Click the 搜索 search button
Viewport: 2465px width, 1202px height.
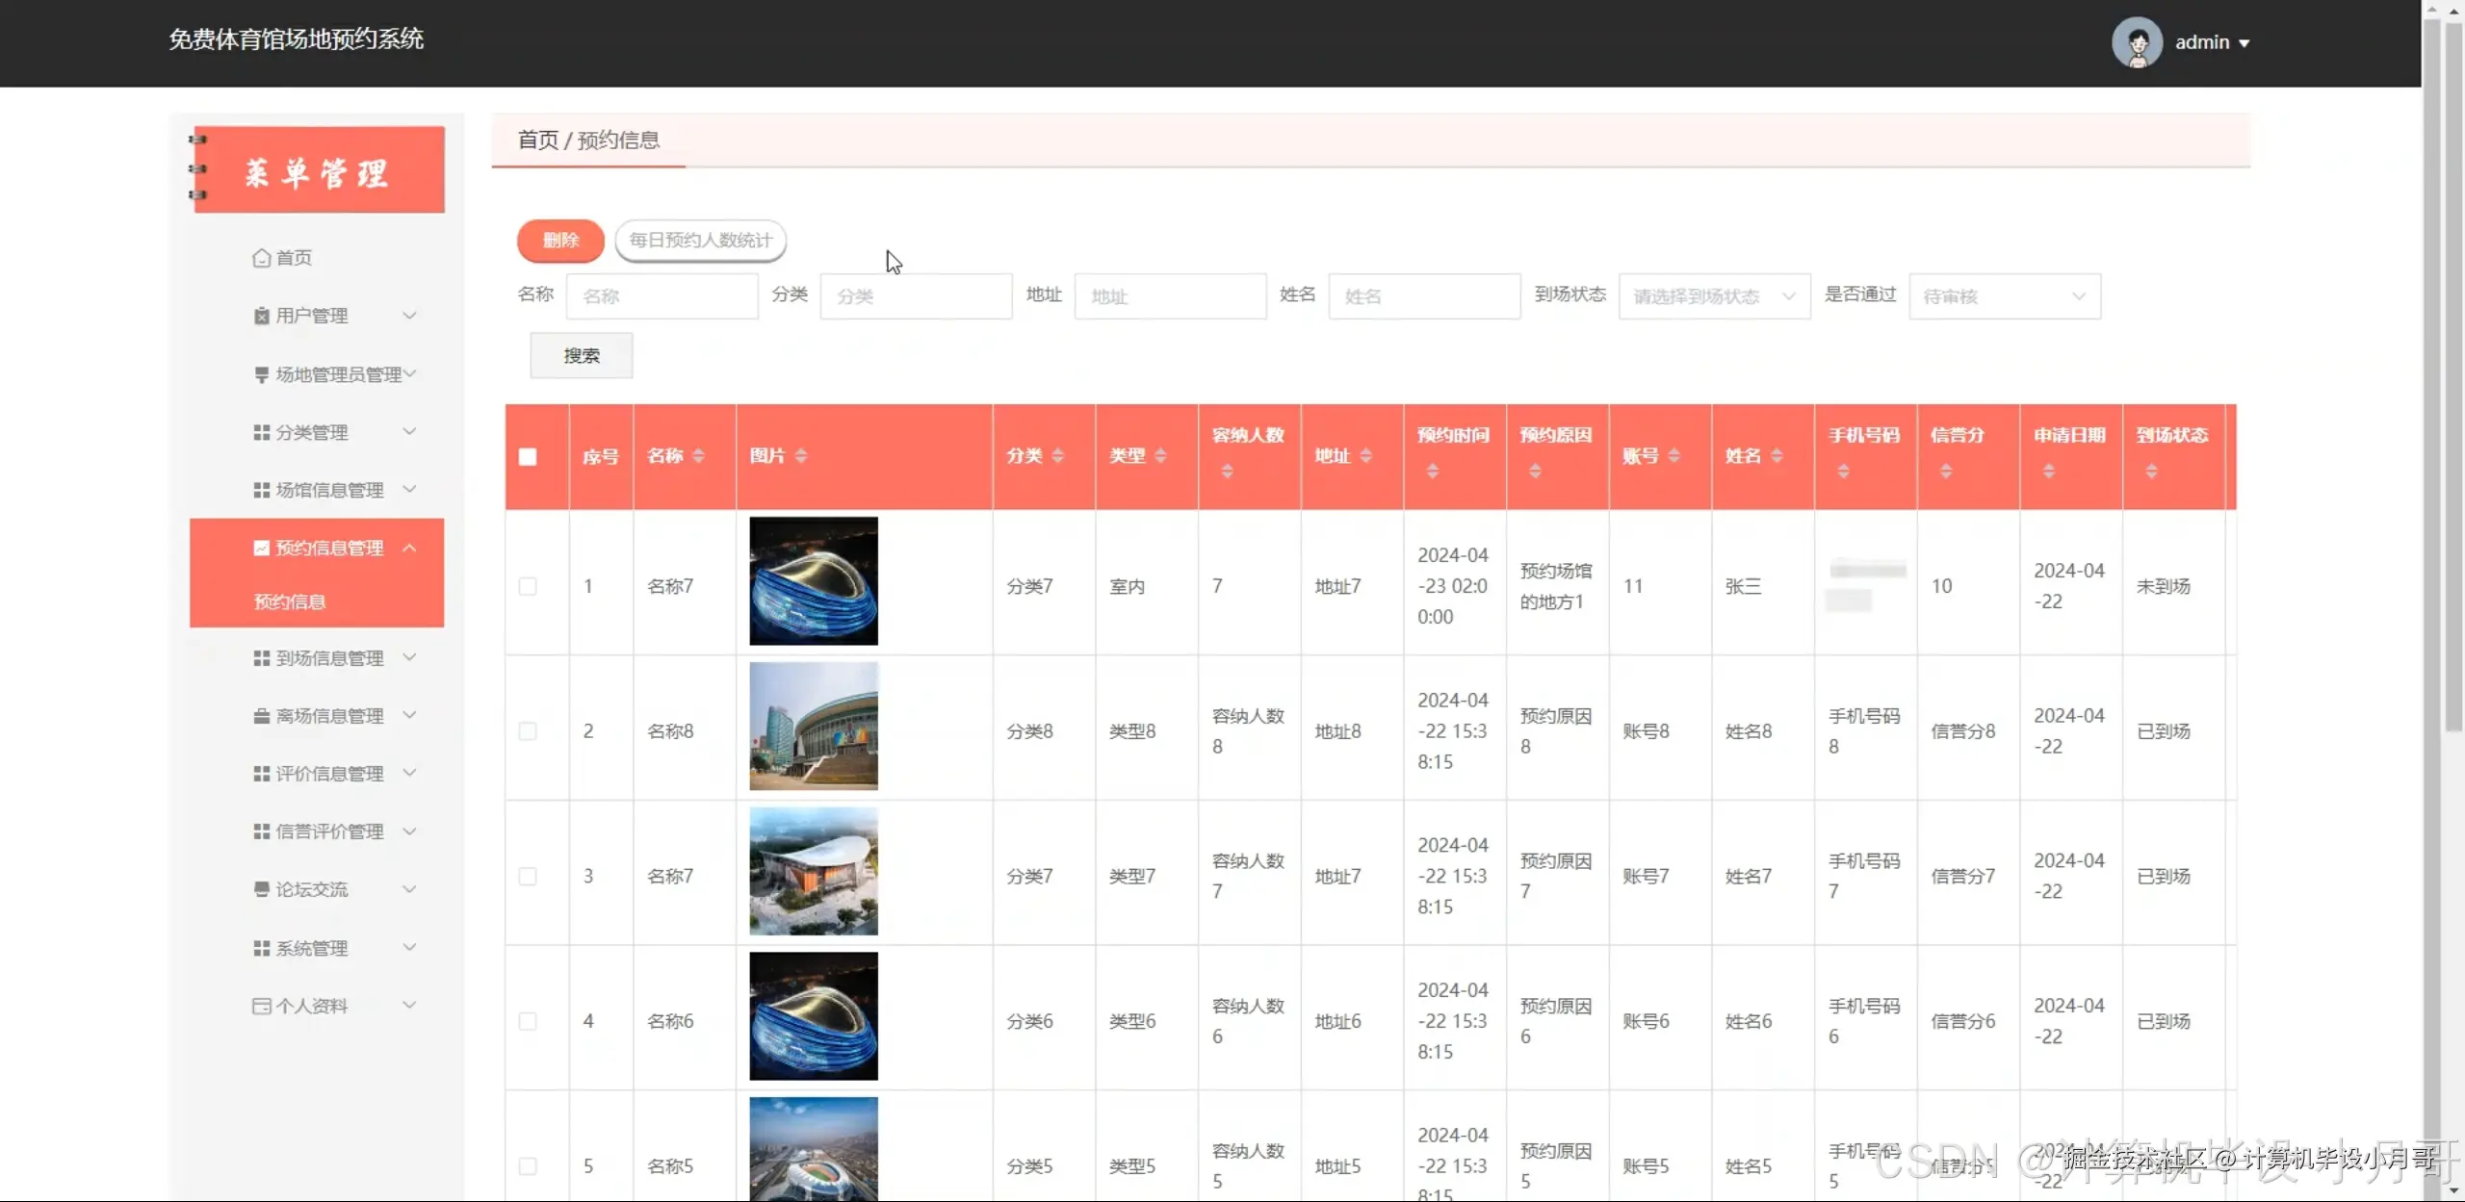point(582,356)
